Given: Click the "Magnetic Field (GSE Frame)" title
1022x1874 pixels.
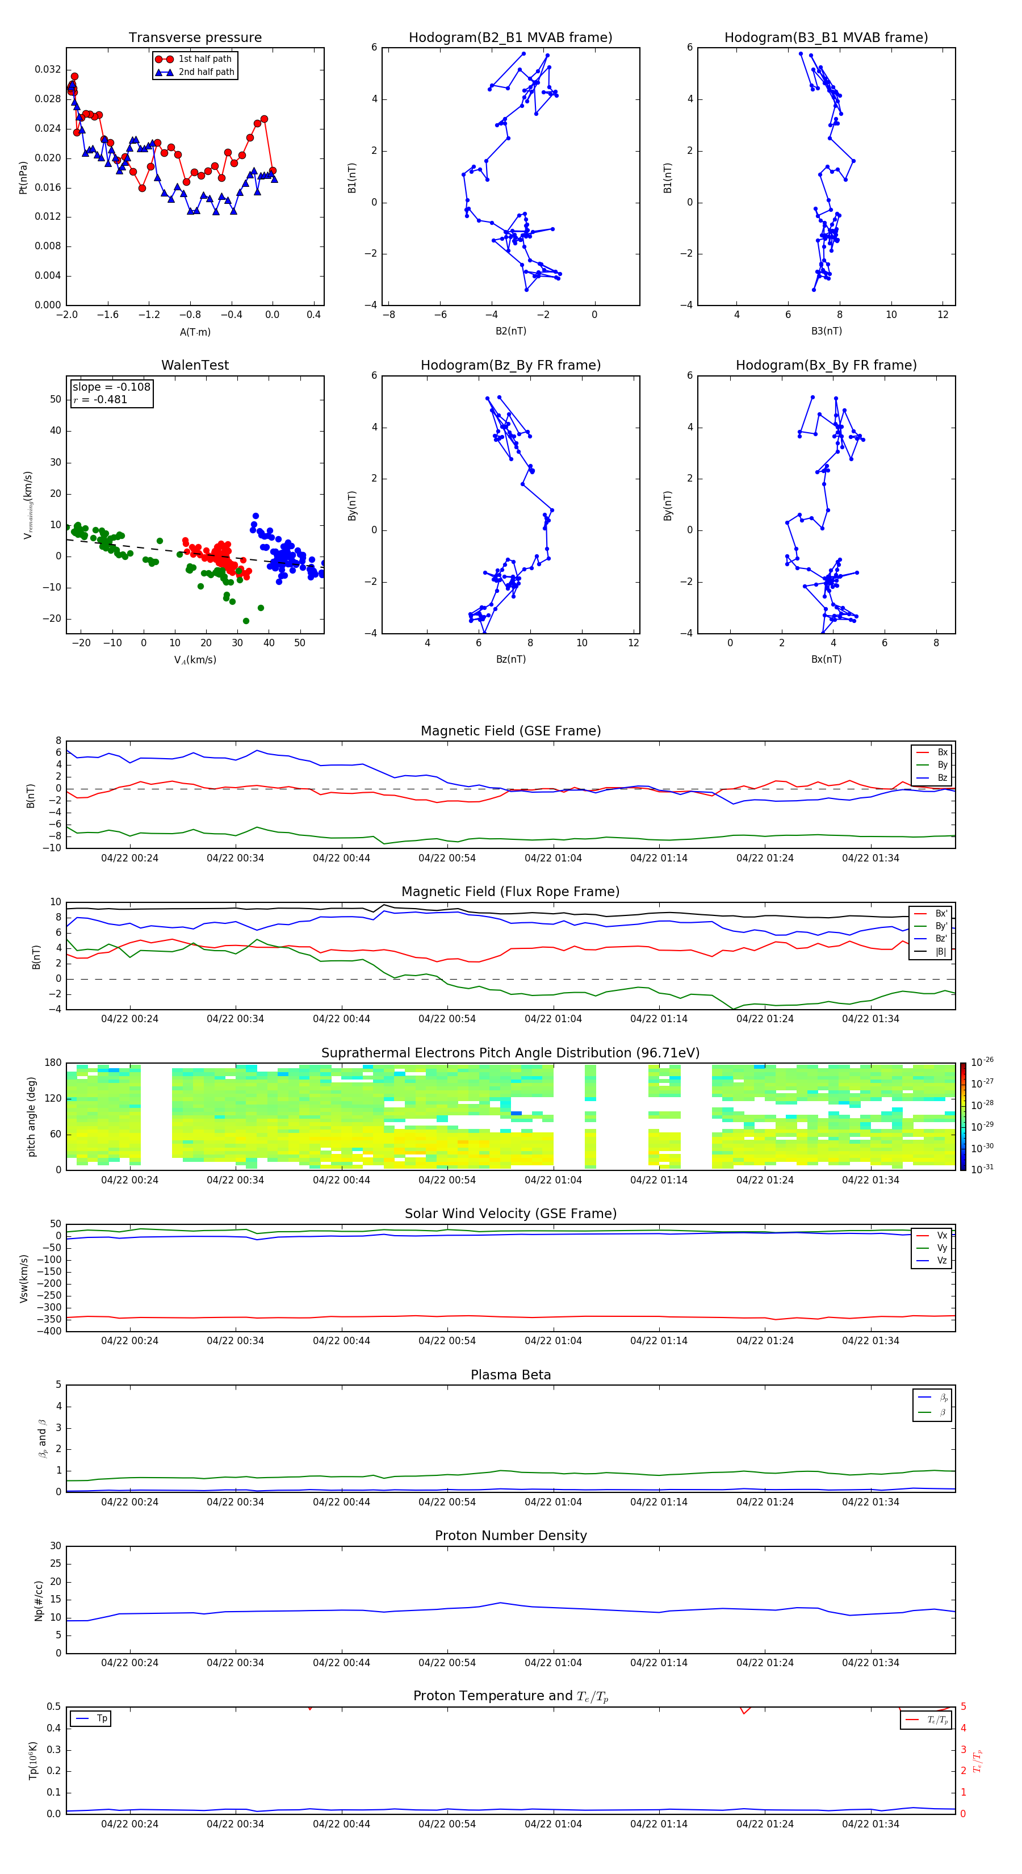Looking at the screenshot, I should (x=510, y=731).
